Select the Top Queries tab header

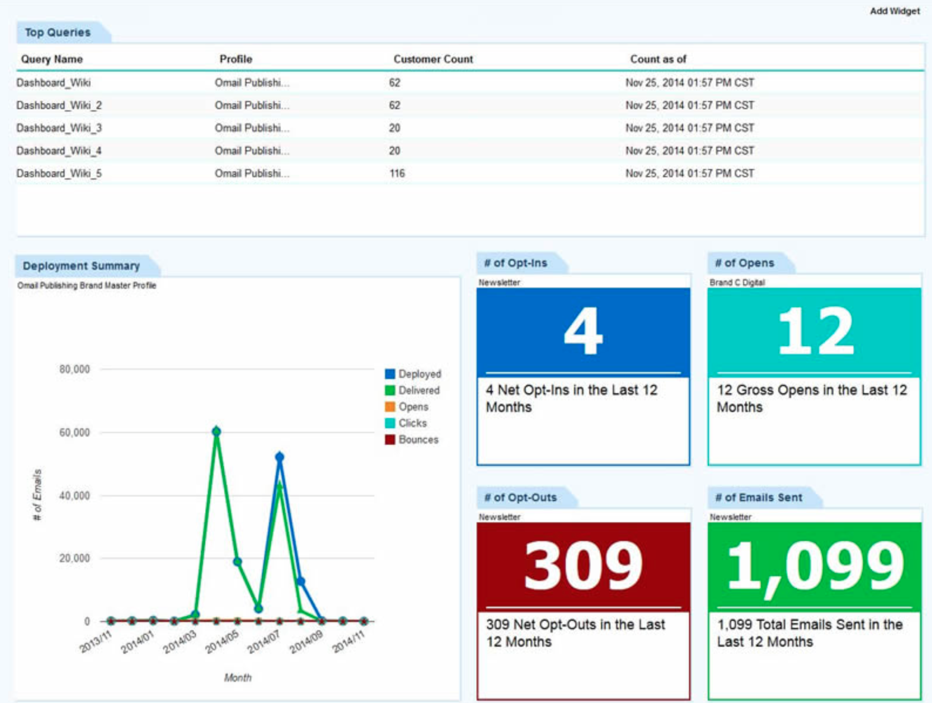pyautogui.click(x=58, y=33)
